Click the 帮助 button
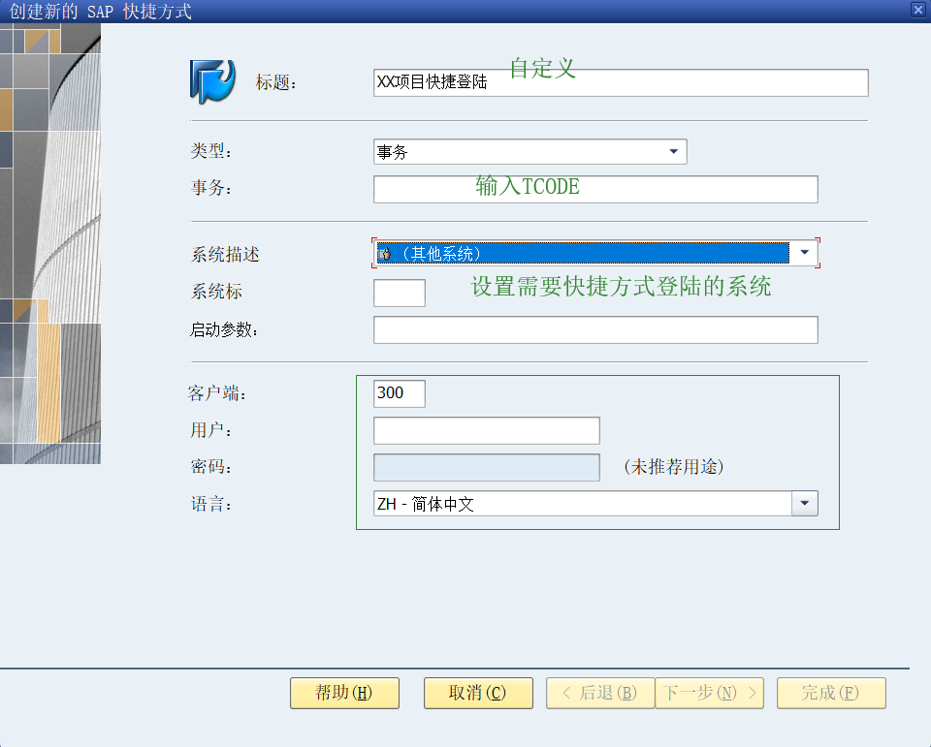 pyautogui.click(x=344, y=693)
